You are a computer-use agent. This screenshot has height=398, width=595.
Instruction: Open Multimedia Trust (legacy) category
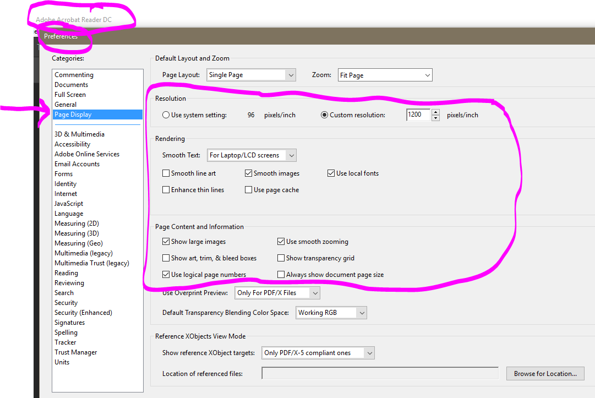tap(92, 263)
